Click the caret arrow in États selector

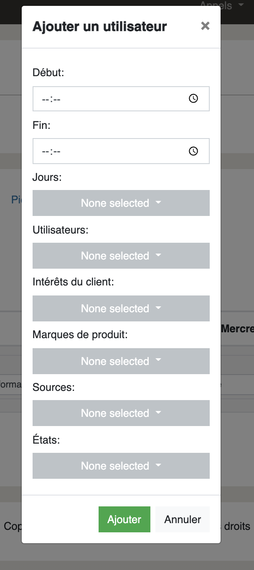pos(158,465)
